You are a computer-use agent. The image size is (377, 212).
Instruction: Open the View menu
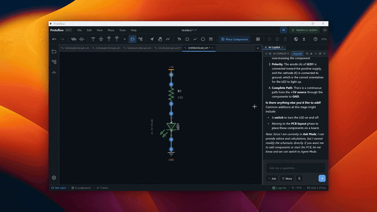(99, 30)
